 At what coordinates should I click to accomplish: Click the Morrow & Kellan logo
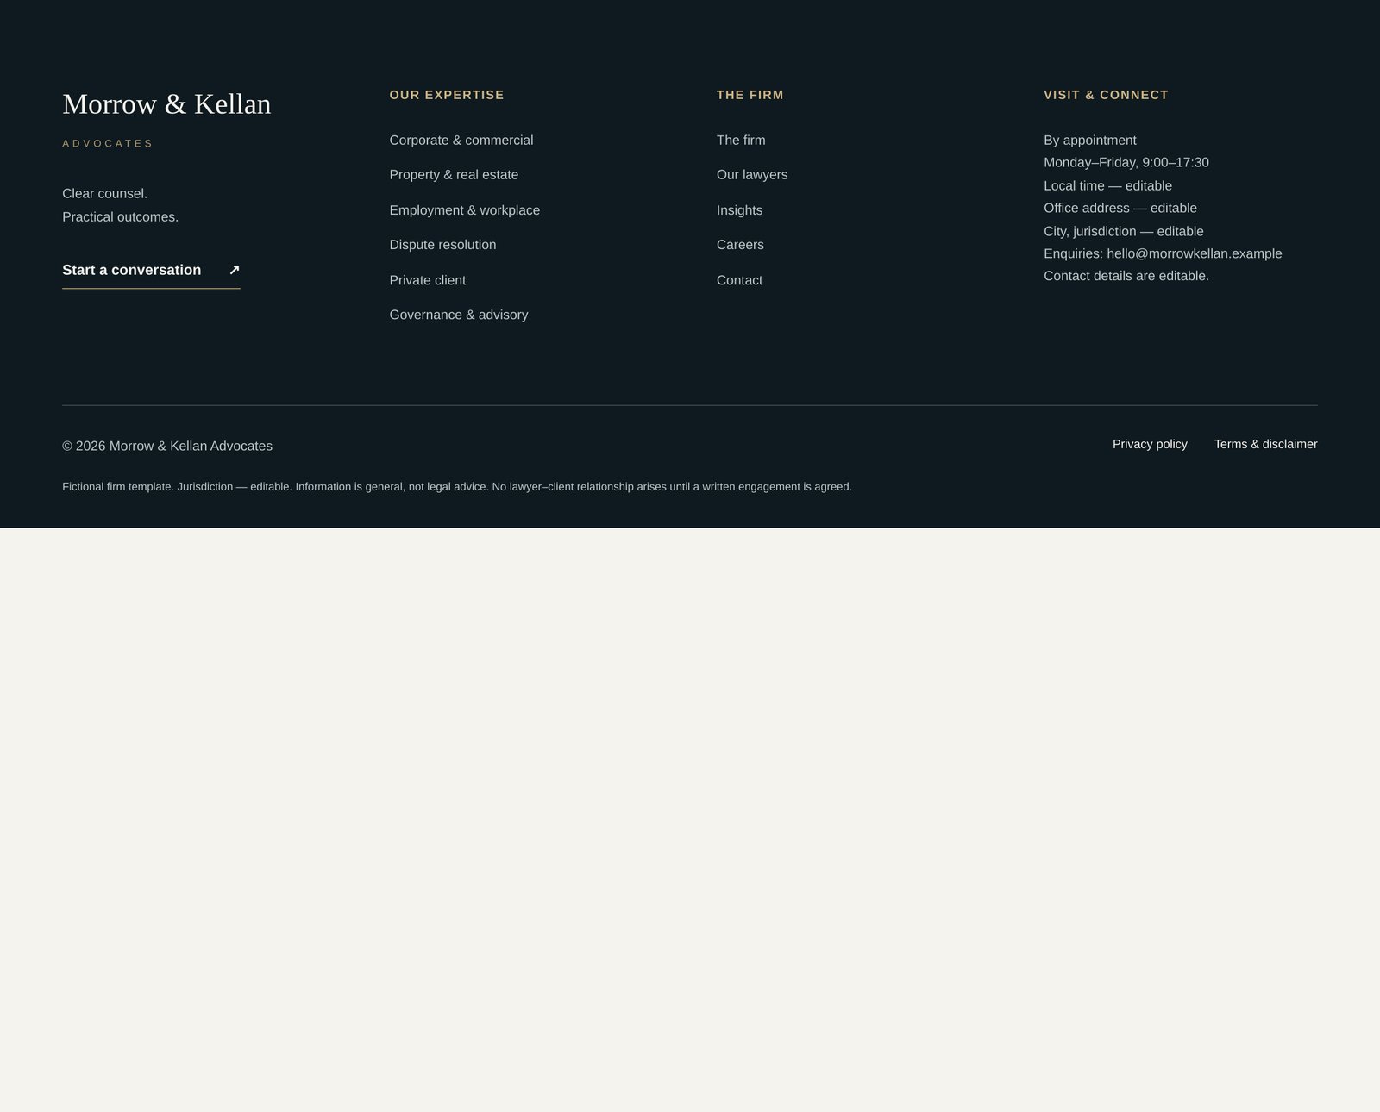[166, 104]
